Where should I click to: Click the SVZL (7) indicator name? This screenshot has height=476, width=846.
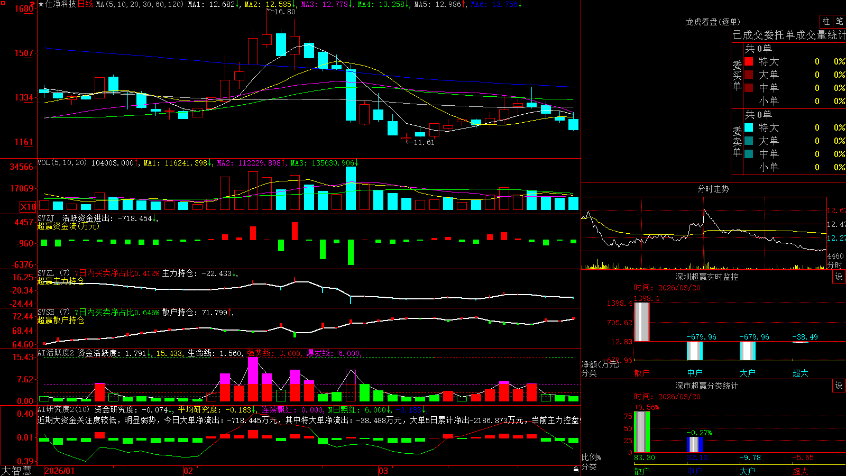(53, 273)
